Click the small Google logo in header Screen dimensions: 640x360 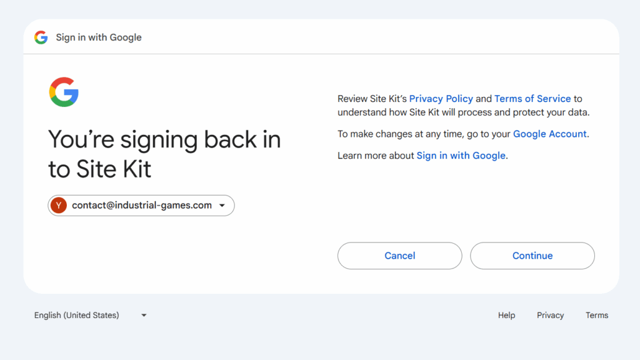click(x=41, y=37)
